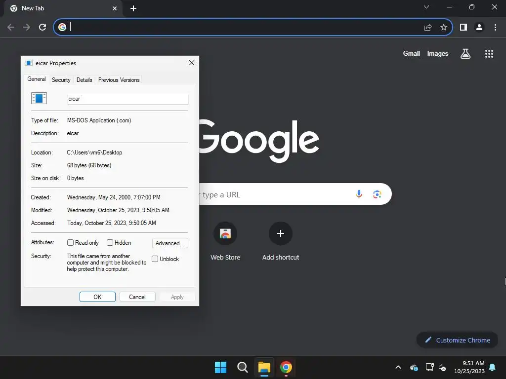Check the Unblock checkbox
The image size is (506, 379).
pos(155,259)
